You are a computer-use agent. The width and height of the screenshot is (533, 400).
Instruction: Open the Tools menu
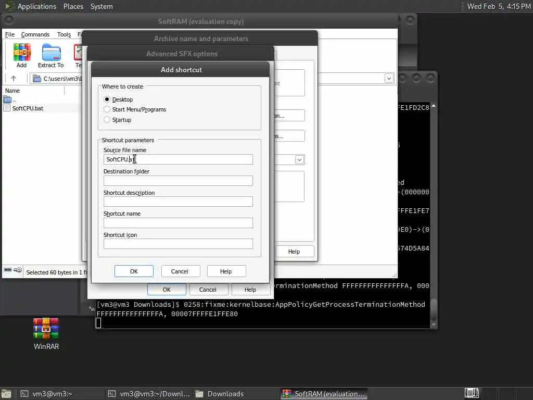pos(64,34)
